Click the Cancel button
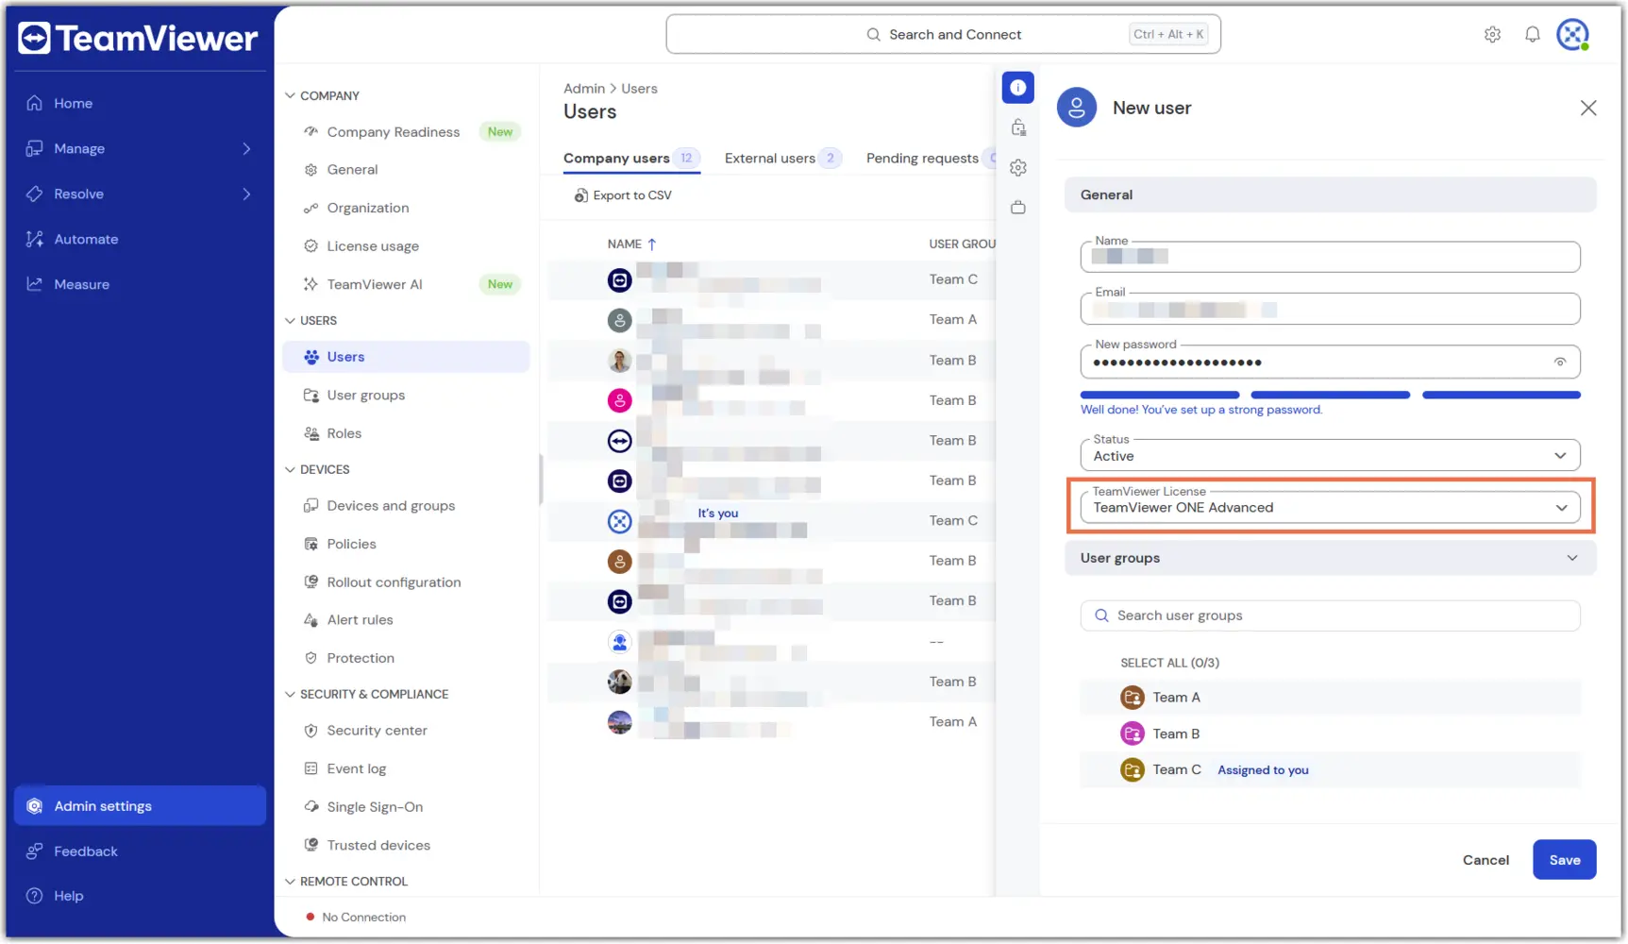This screenshot has width=1628, height=944. pos(1485,860)
